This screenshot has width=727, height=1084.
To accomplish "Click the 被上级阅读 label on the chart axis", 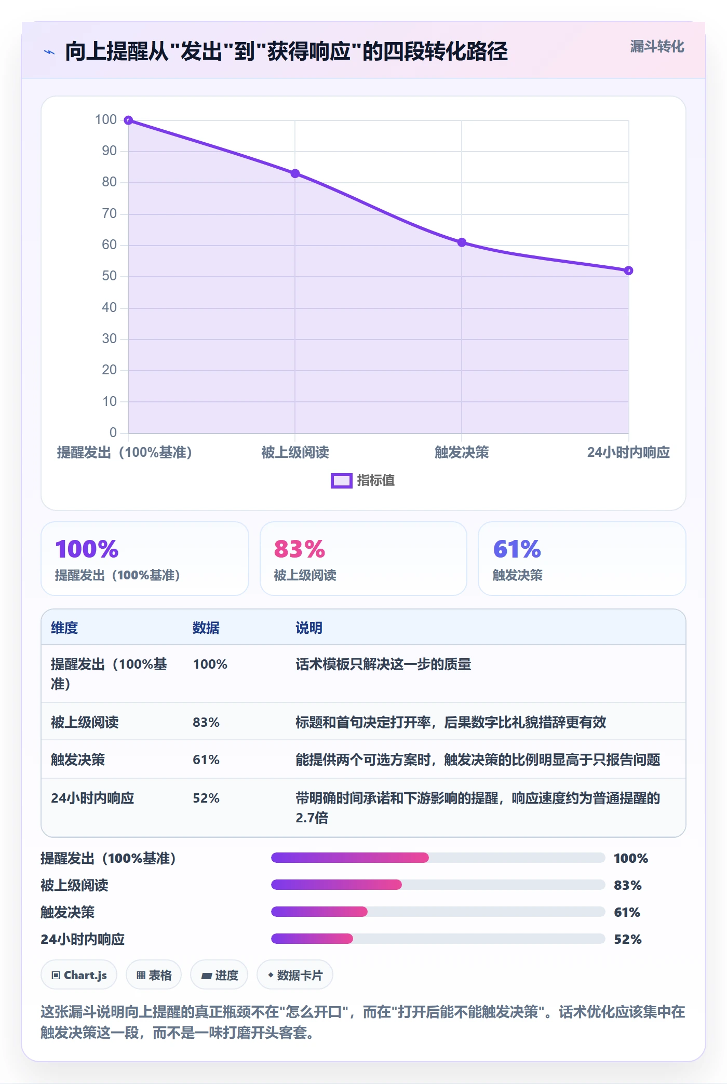I will pos(295,452).
